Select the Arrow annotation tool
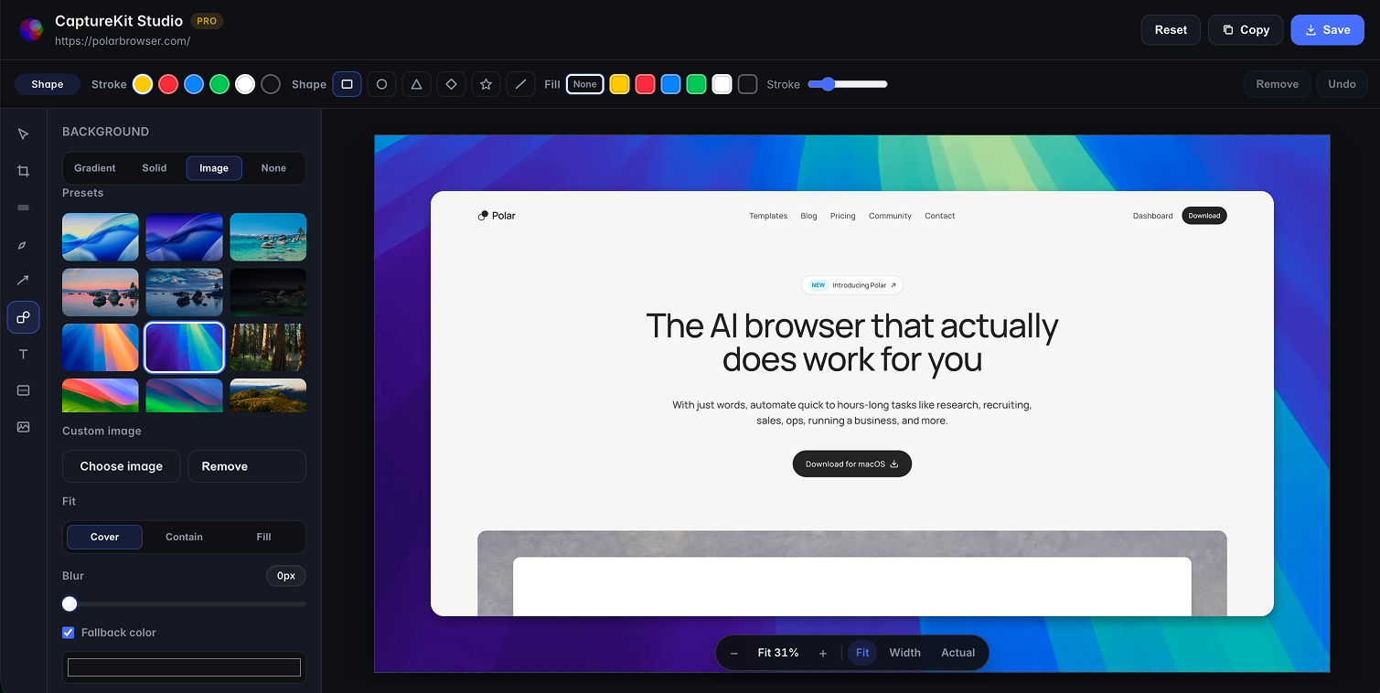Viewport: 1380px width, 693px height. pyautogui.click(x=24, y=281)
